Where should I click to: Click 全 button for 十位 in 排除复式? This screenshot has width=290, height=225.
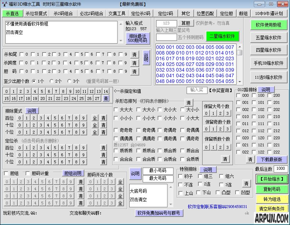(x=95, y=125)
